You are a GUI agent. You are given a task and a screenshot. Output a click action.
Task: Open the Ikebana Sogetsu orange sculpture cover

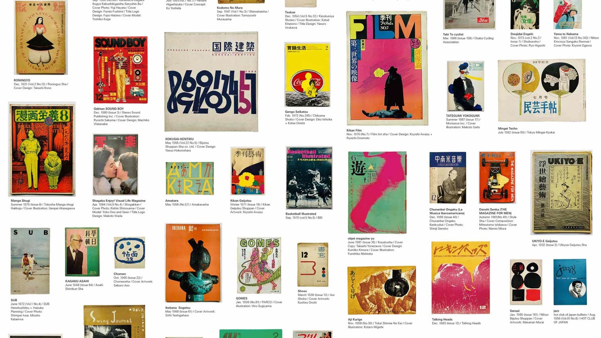click(193, 263)
